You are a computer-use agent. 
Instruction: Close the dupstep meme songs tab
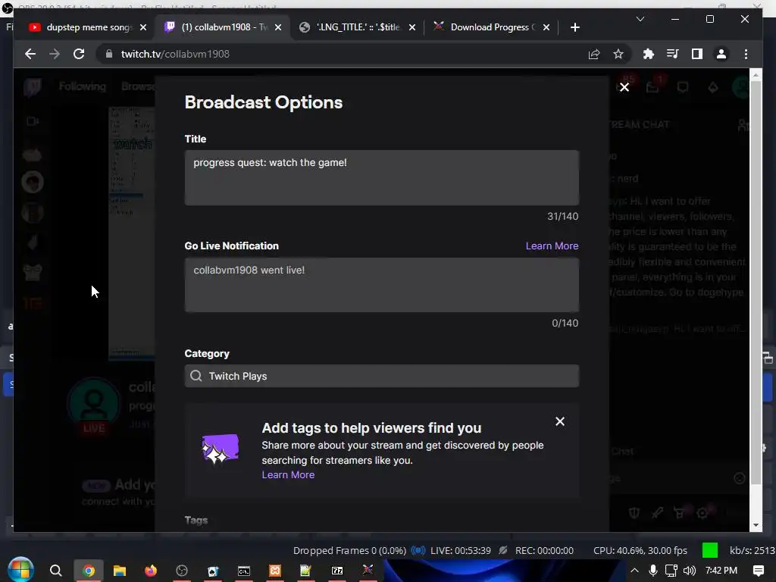point(143,27)
